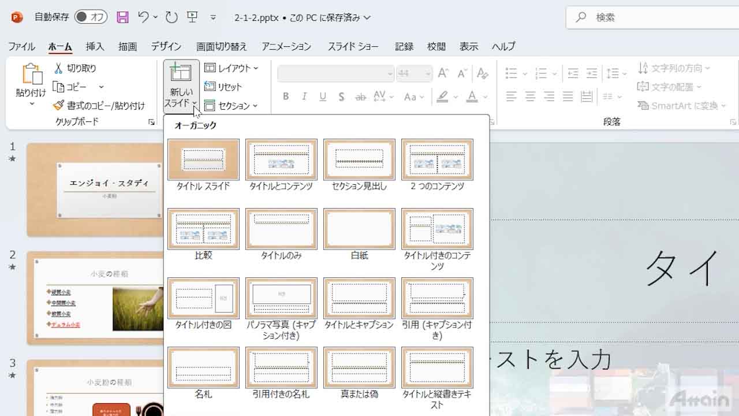The image size is (739, 416).
Task: Decrease list indent level
Action: coord(573,73)
